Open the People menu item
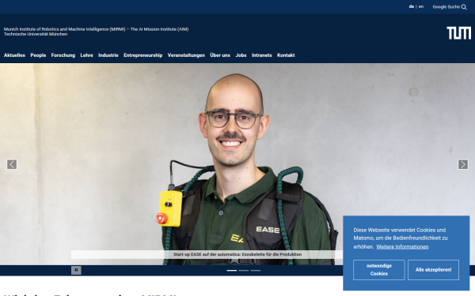 click(x=38, y=55)
